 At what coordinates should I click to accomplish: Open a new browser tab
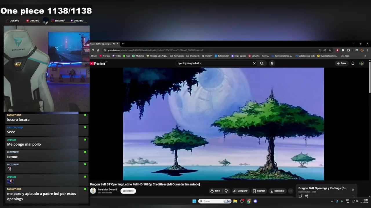click(123, 44)
